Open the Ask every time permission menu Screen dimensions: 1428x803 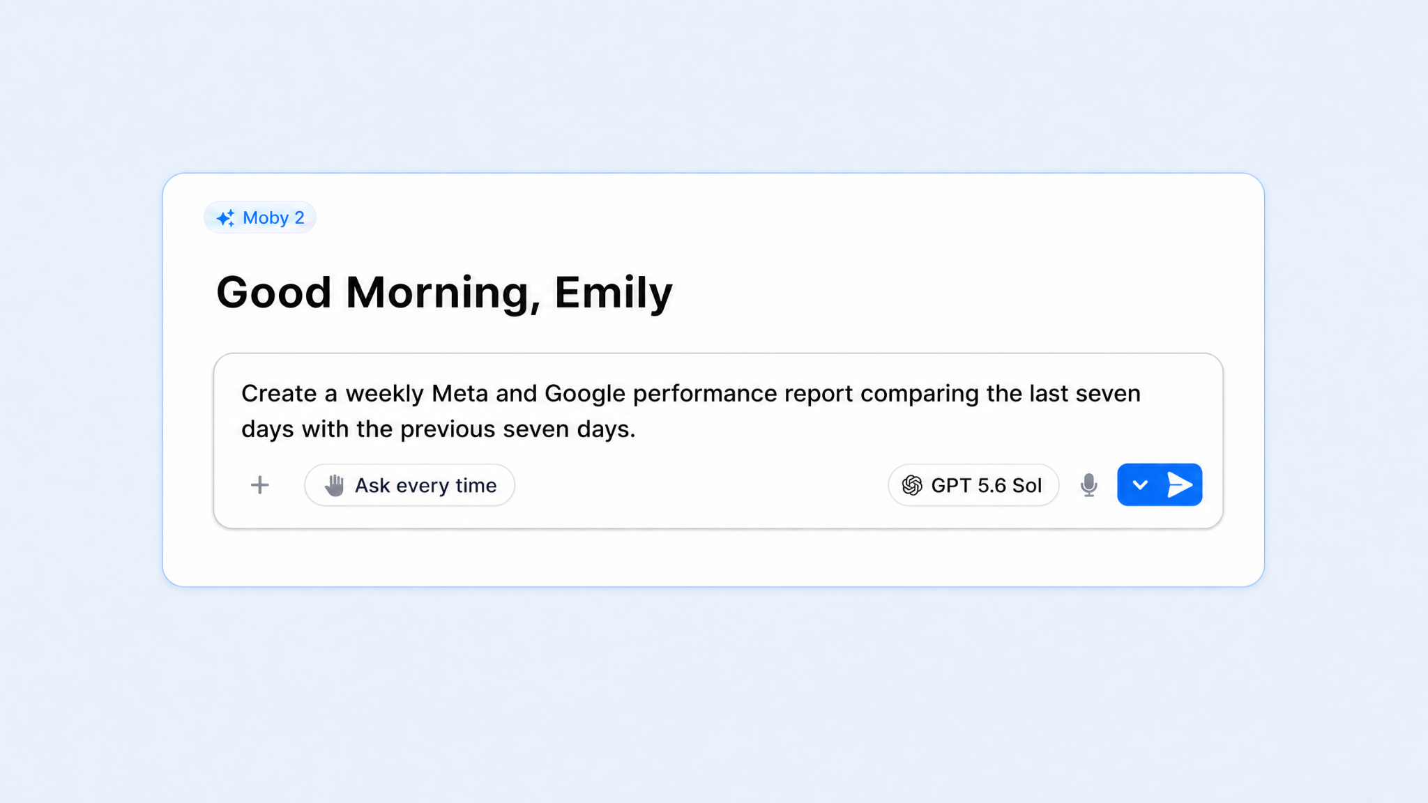coord(410,485)
